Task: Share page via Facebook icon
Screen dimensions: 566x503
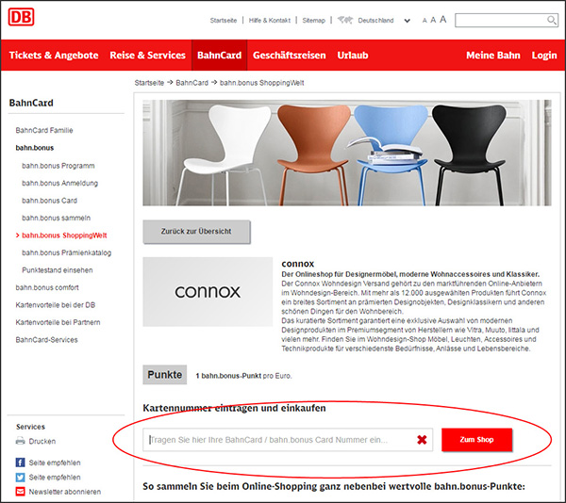Action: (x=20, y=462)
